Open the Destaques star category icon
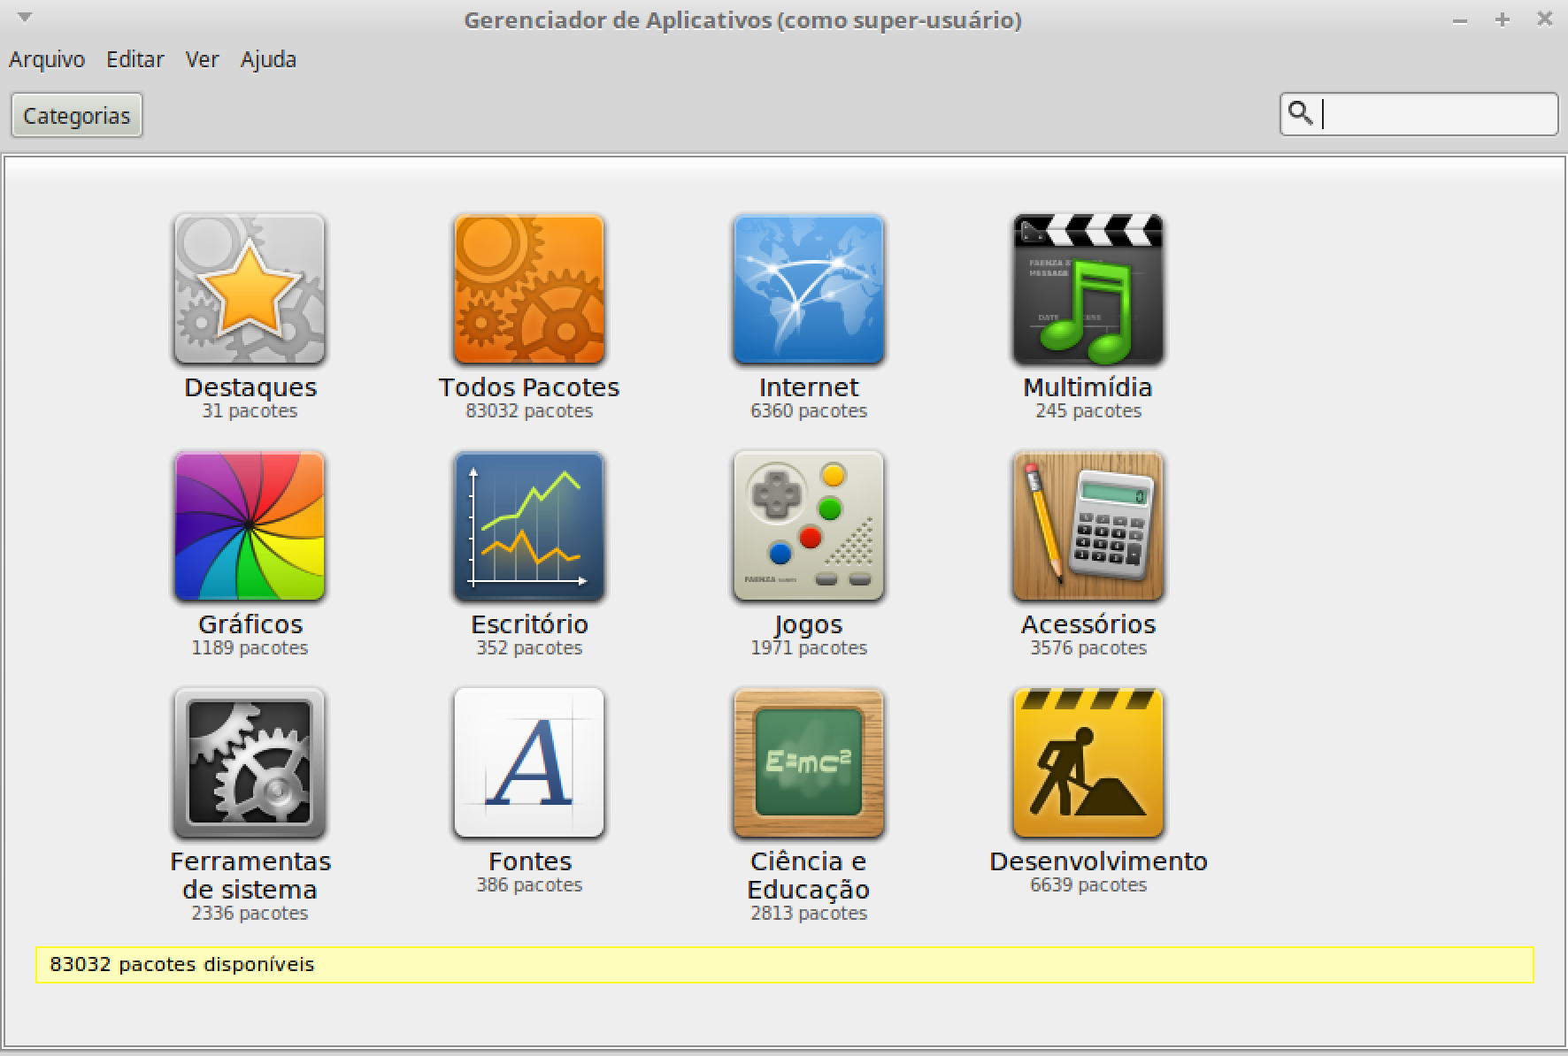Viewport: 1568px width, 1056px height. click(x=250, y=289)
